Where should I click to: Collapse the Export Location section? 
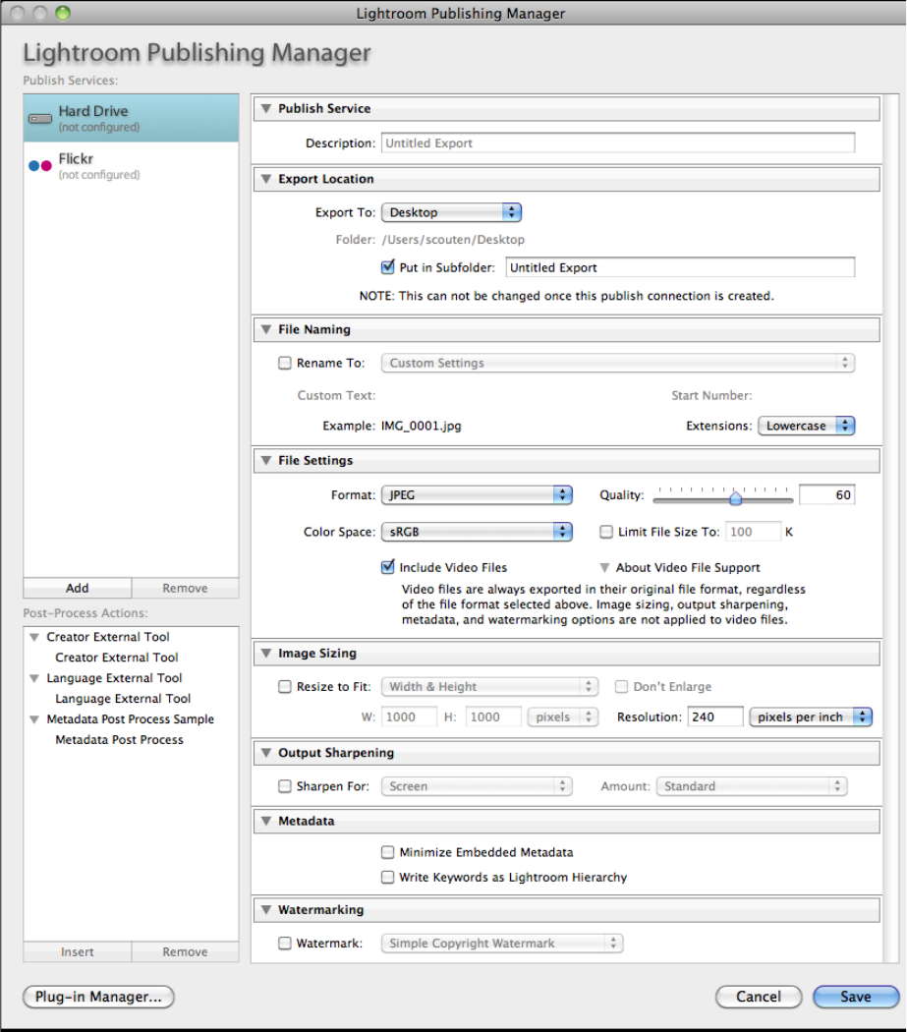[266, 179]
